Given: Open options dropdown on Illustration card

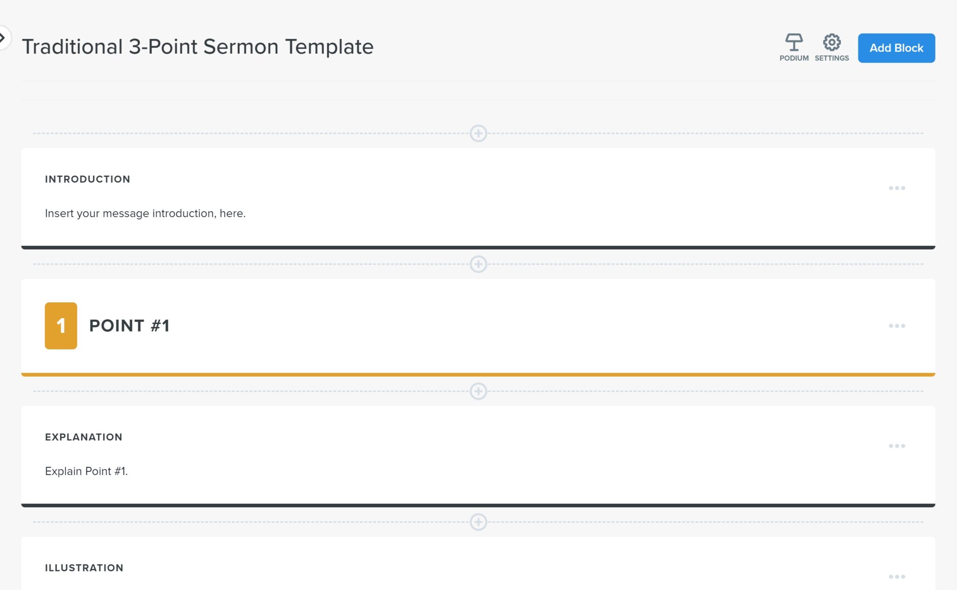Looking at the screenshot, I should (898, 576).
